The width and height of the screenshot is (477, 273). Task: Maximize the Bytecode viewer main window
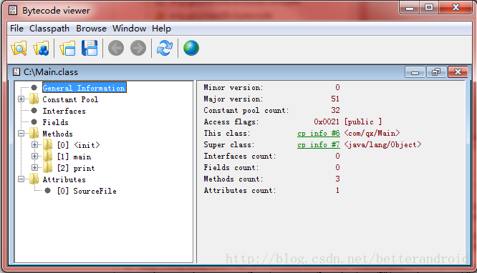pyautogui.click(x=429, y=8)
